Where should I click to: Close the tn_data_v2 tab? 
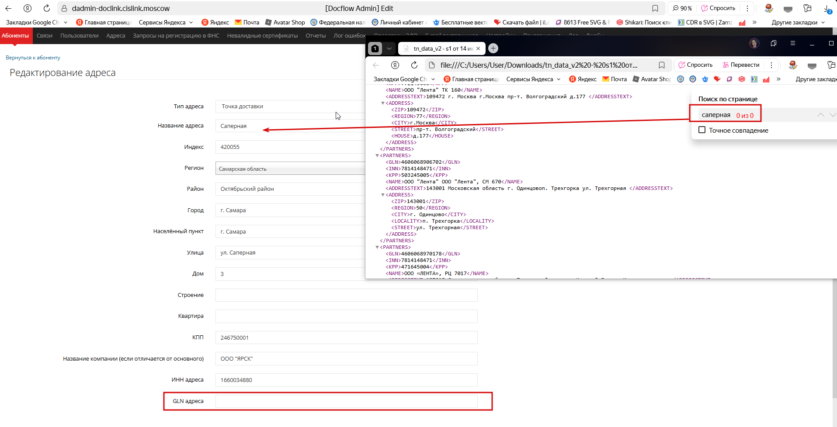(x=478, y=48)
